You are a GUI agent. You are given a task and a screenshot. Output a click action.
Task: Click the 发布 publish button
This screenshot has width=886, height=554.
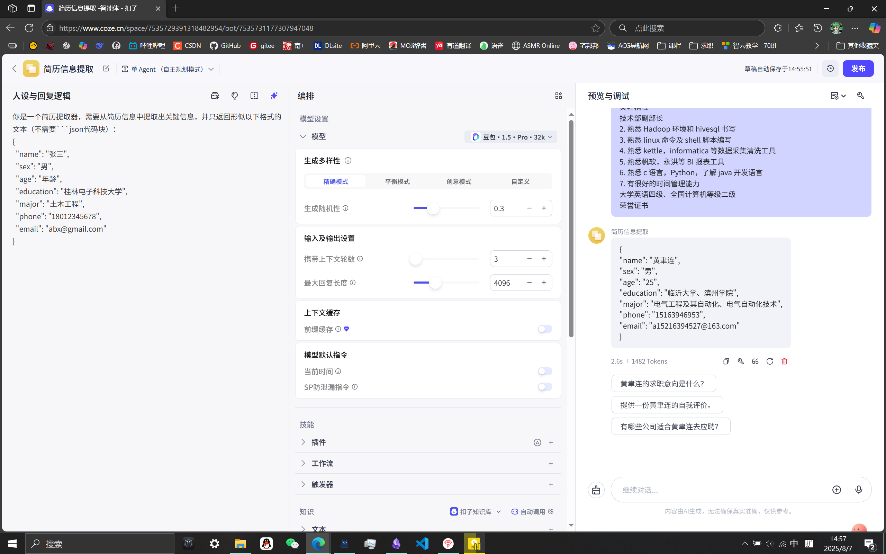tap(858, 69)
